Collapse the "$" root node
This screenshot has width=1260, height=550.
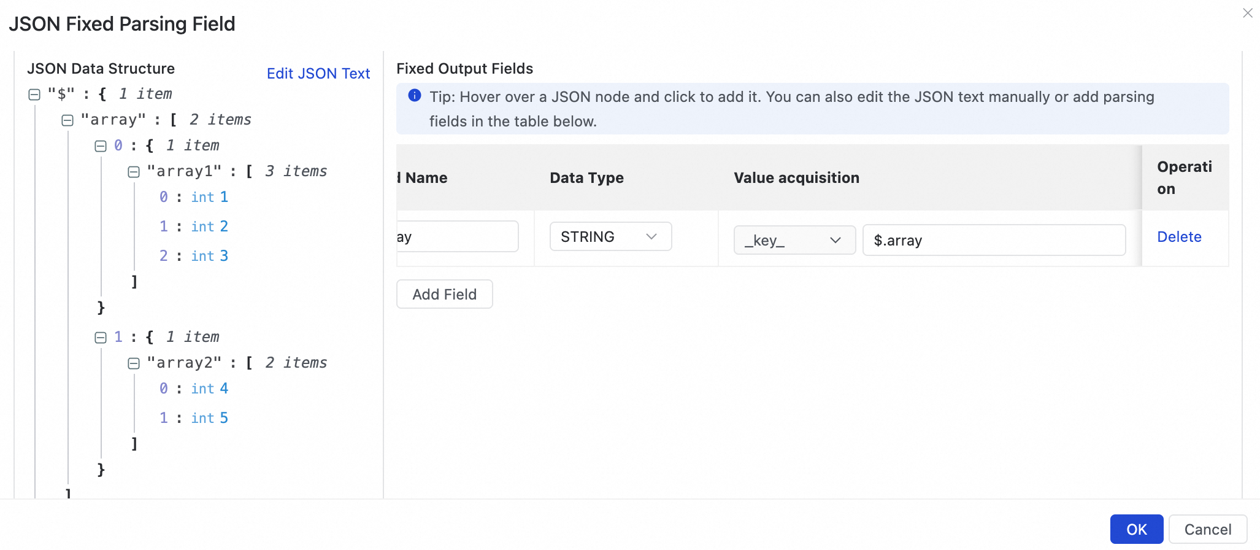tap(34, 95)
